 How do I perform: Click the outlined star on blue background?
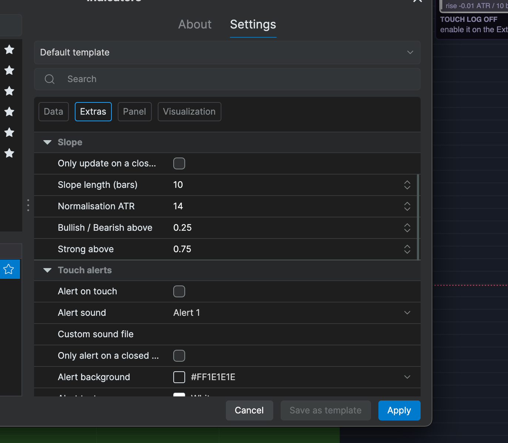tap(9, 269)
